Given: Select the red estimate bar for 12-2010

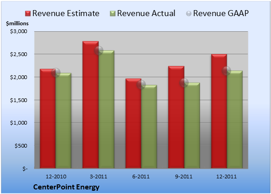Looking at the screenshot, I should pyautogui.click(x=48, y=119).
